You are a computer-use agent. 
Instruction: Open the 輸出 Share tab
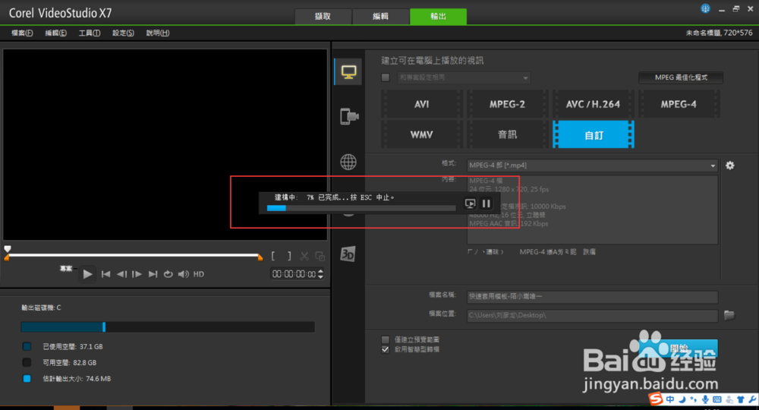438,17
